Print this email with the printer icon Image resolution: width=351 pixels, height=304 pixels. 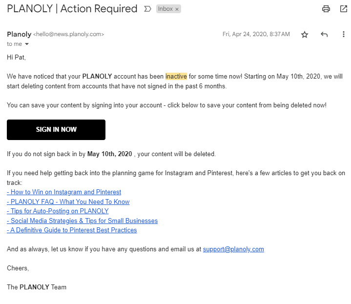pyautogui.click(x=326, y=9)
